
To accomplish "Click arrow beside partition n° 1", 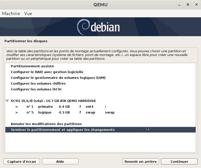I will [17, 107].
